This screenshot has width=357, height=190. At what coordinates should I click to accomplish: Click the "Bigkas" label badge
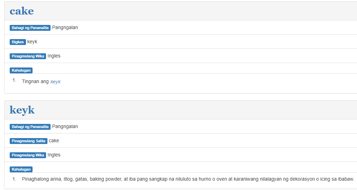point(18,42)
